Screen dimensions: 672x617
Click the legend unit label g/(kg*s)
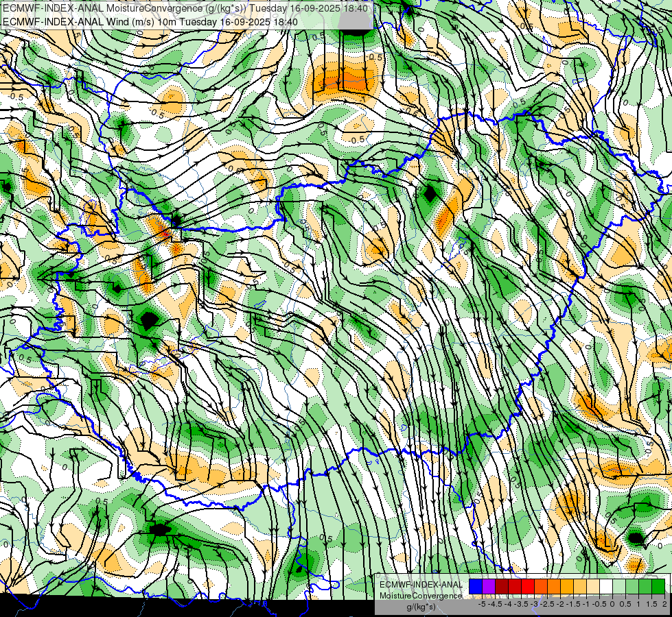421,607
